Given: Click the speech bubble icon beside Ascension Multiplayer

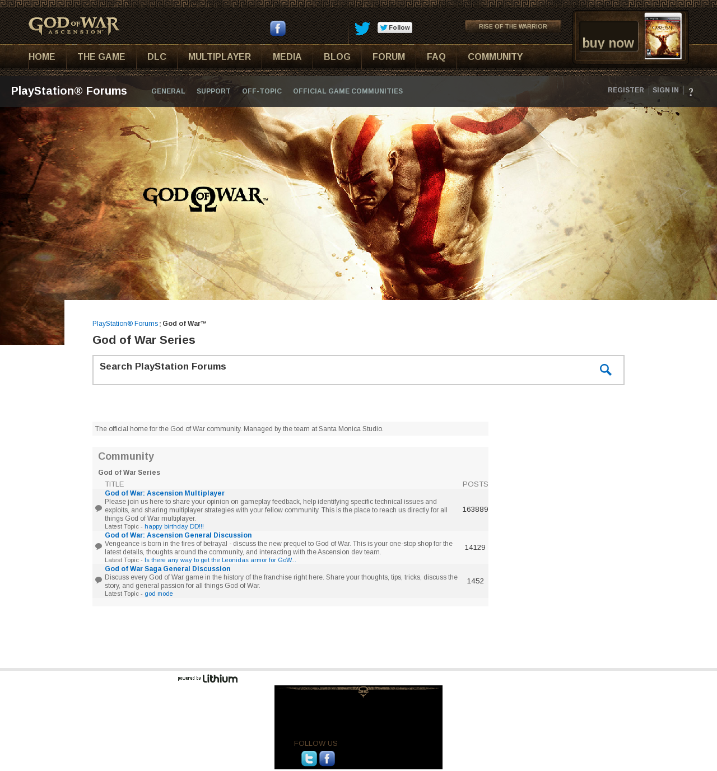Looking at the screenshot, I should [99, 508].
